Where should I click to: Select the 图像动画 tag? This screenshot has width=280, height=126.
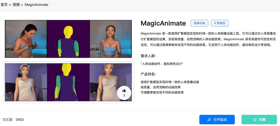(199, 23)
